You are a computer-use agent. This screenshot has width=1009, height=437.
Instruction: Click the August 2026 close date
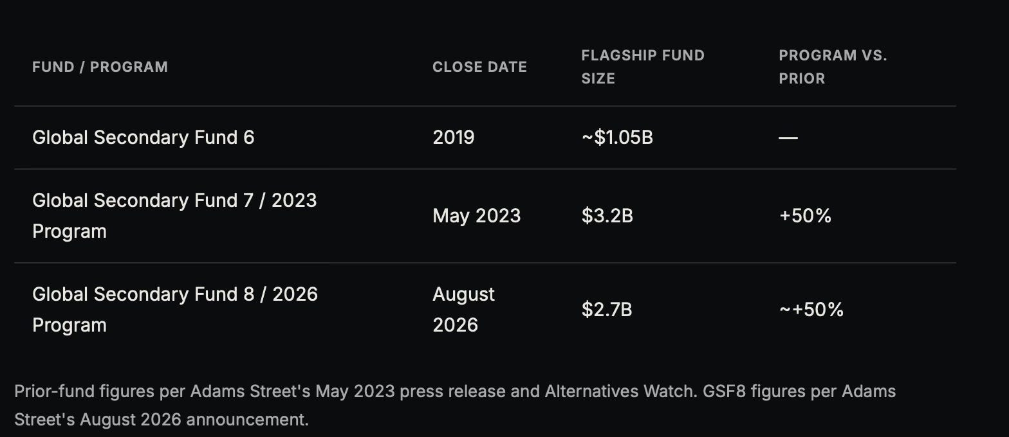pos(464,310)
